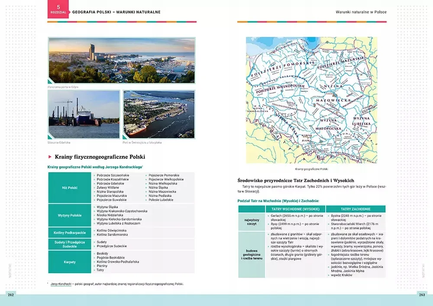Click list item 'Beskidy'

(x=102, y=254)
